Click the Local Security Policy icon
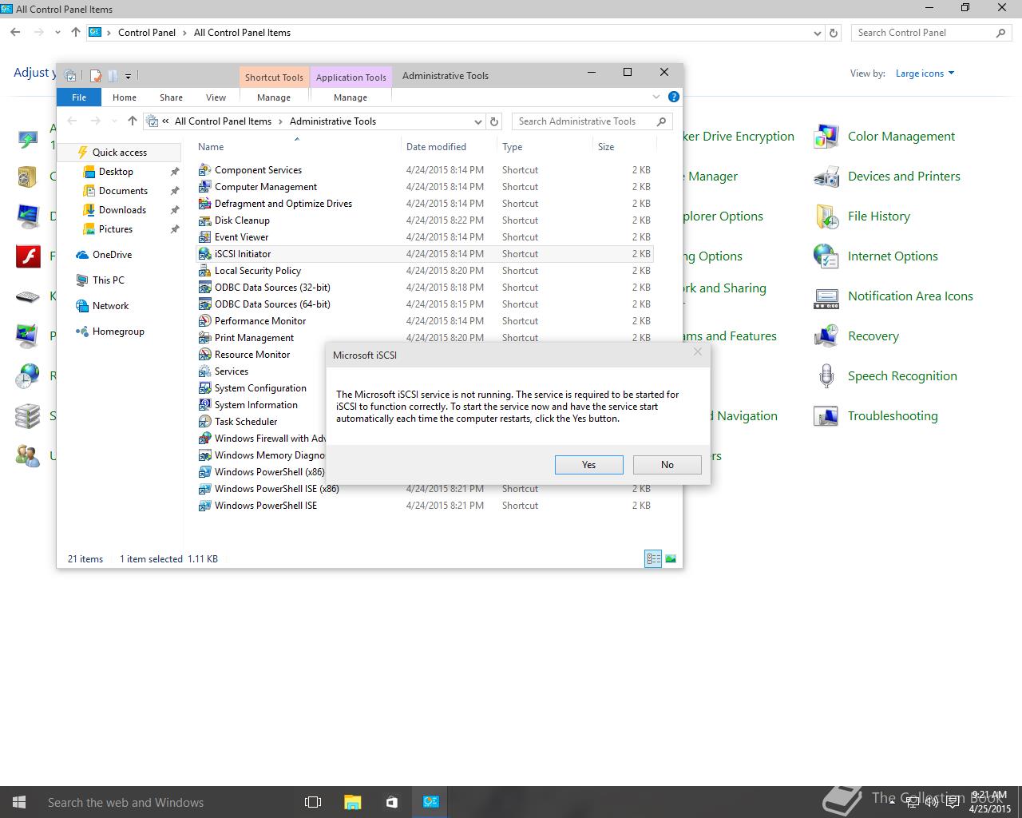 pos(204,271)
